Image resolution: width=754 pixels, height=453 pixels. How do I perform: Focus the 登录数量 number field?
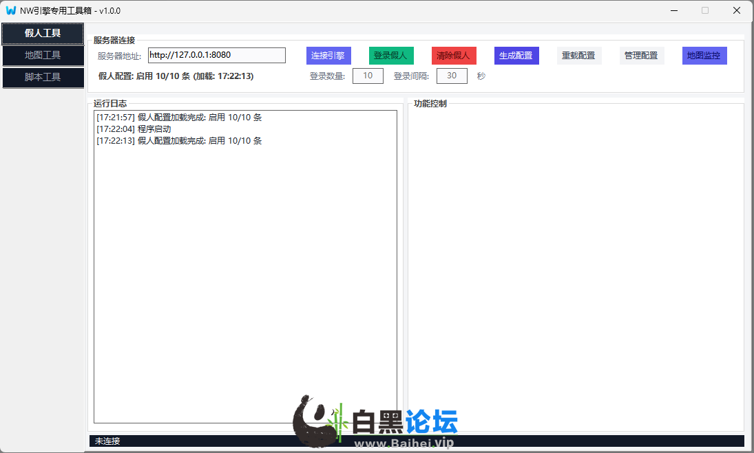[368, 76]
